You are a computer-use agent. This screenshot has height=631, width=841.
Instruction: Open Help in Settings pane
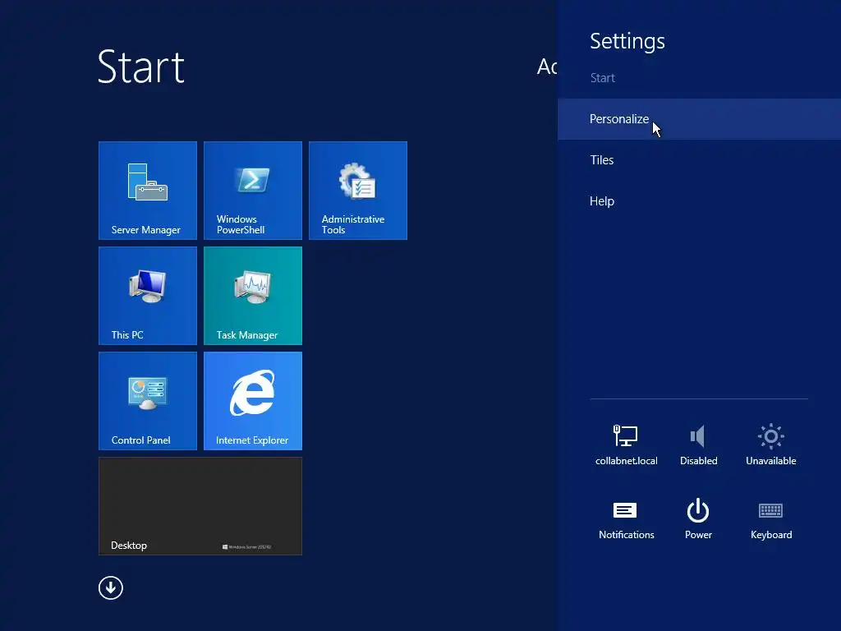click(x=700, y=201)
